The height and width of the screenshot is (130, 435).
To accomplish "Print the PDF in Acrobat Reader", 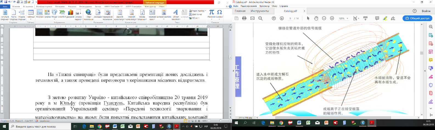I will 244,18.
